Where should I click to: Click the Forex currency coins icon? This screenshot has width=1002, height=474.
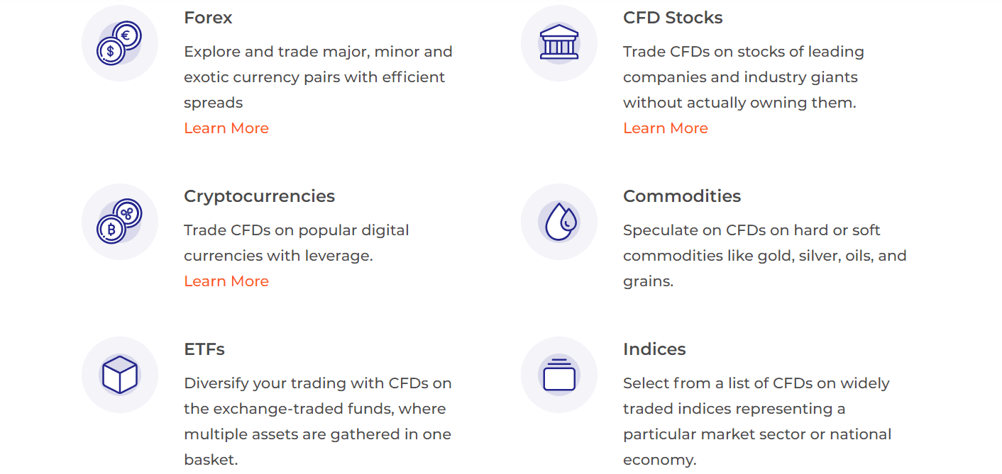click(x=119, y=43)
